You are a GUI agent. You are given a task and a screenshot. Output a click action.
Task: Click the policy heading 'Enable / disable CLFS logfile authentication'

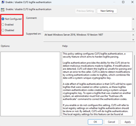[x=28, y=9]
